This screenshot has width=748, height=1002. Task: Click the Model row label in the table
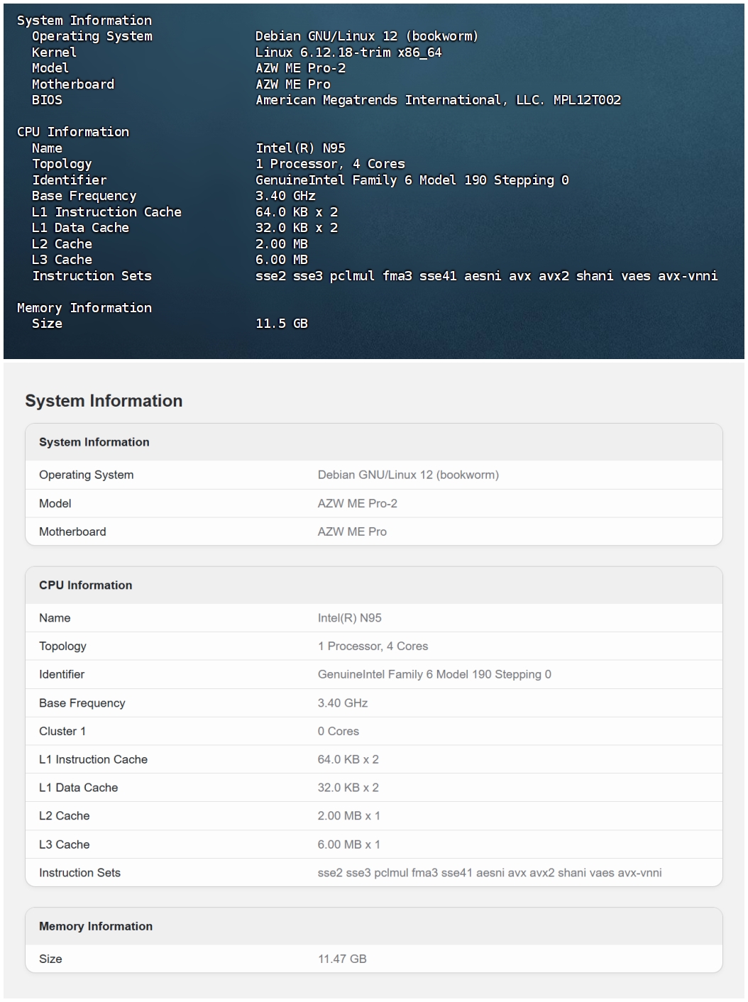coord(55,503)
